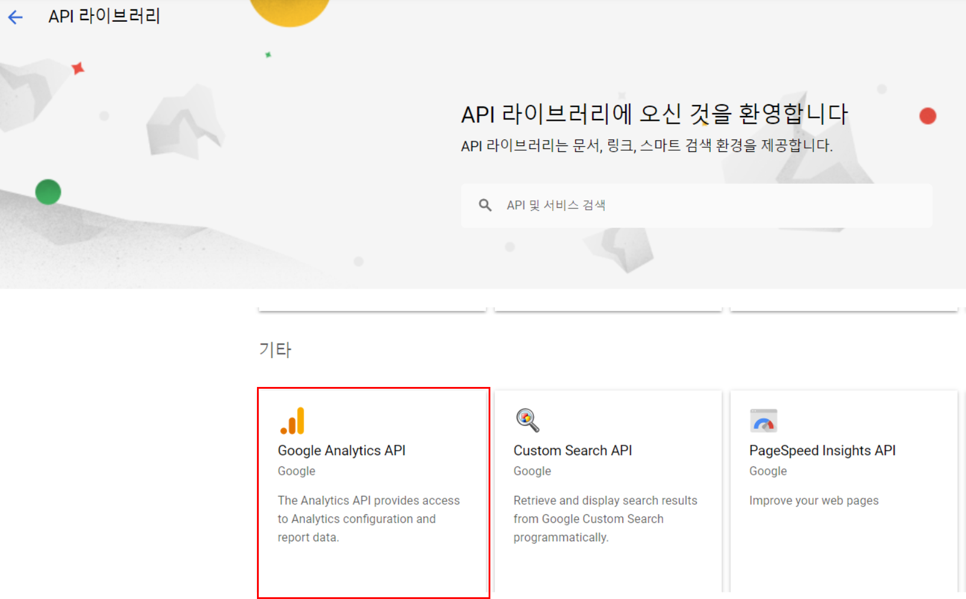Click the PageSpeed Insights gauge icon
The image size is (966, 599).
click(x=763, y=421)
